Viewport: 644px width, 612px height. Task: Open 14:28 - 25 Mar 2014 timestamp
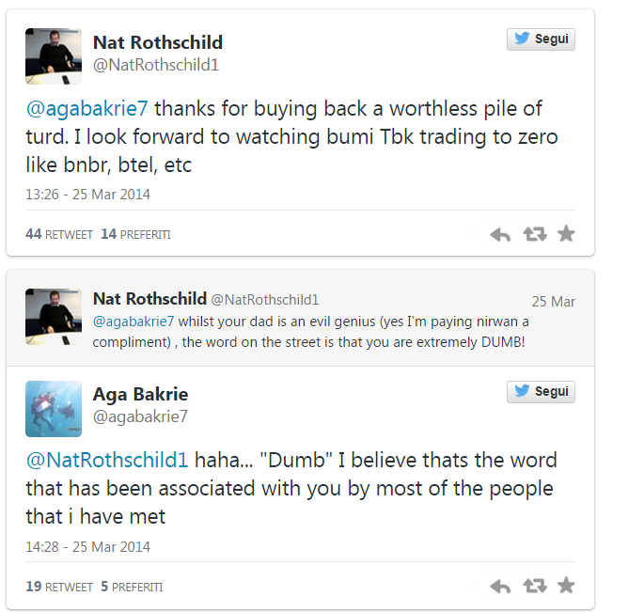pyautogui.click(x=87, y=546)
